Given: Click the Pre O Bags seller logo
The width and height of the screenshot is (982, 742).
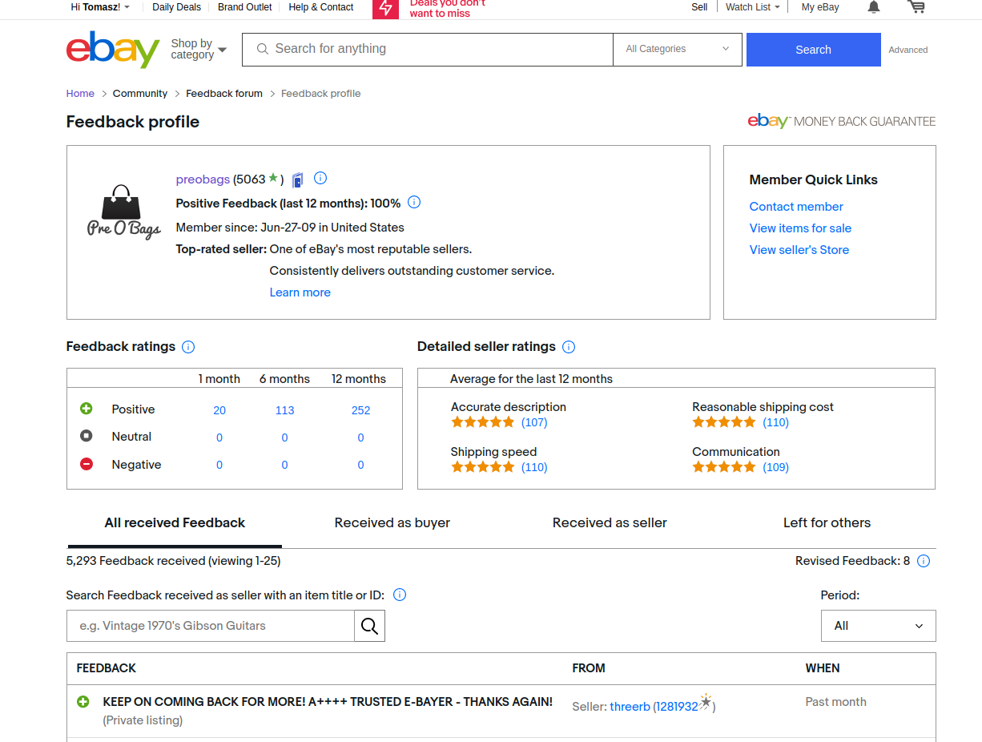Looking at the screenshot, I should click(123, 212).
